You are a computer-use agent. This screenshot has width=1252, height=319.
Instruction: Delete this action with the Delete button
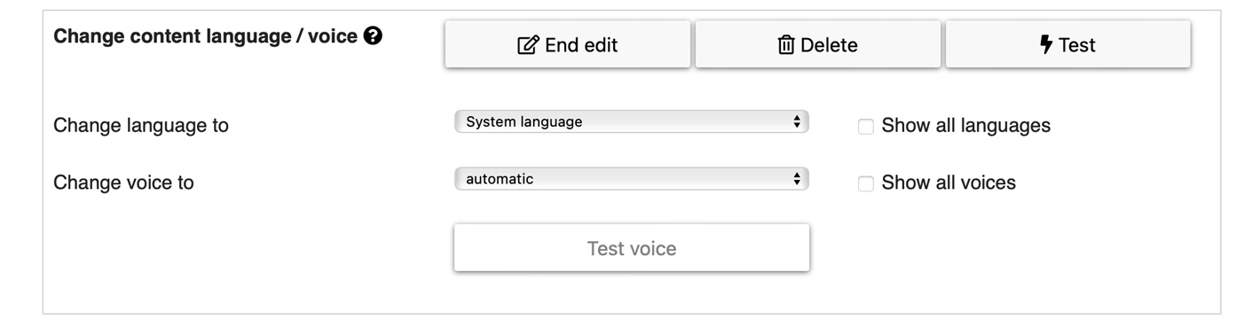tap(818, 44)
